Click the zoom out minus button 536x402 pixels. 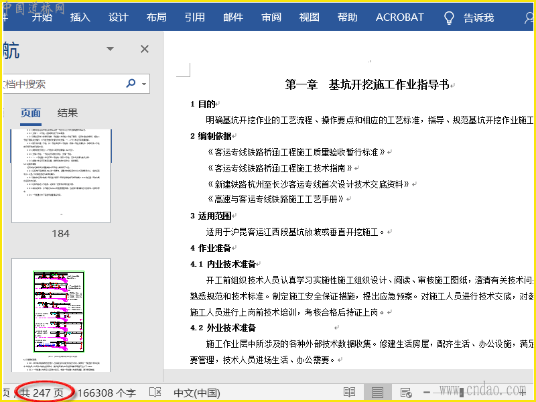427,393
